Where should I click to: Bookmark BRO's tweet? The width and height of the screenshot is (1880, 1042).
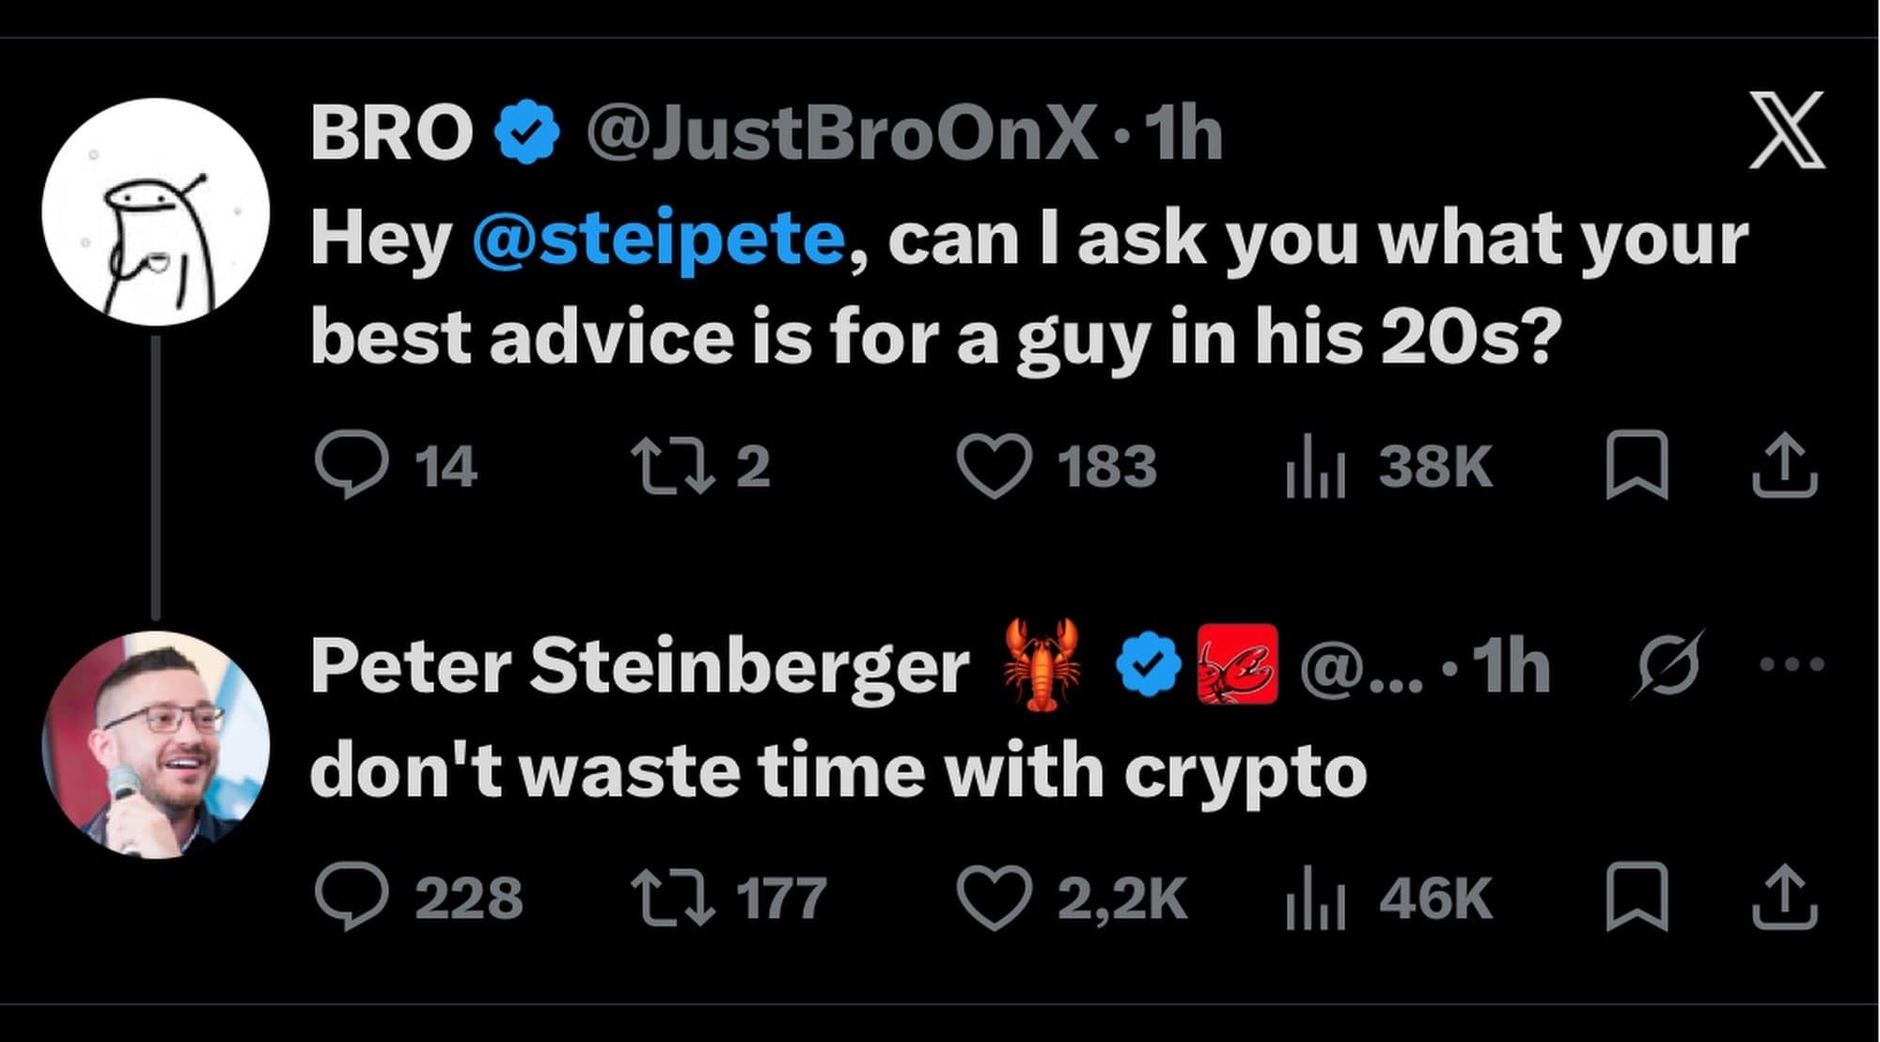(1637, 466)
